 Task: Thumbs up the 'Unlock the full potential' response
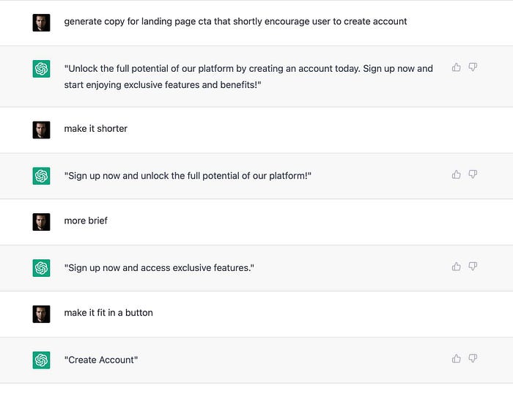456,67
